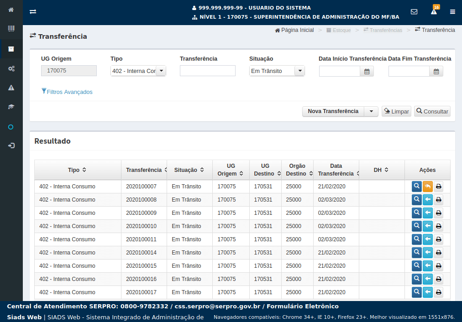View details of transfer 2020100010
Viewport: 462px width, 322px height.
click(417, 226)
